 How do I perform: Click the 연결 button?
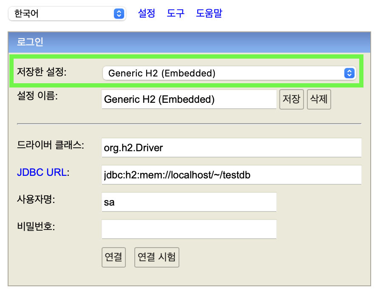point(114,257)
